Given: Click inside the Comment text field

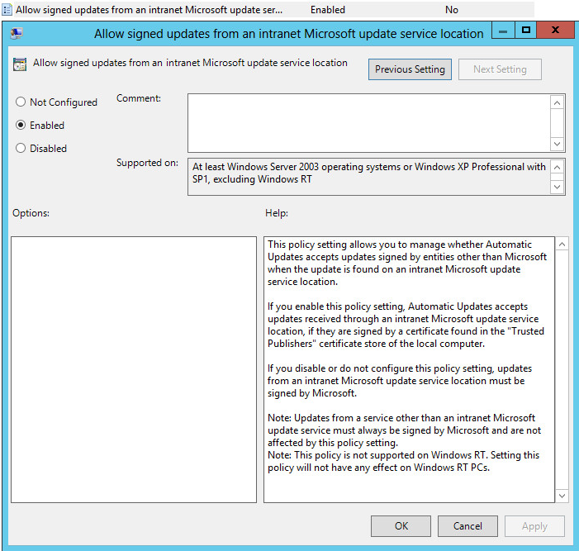Looking at the screenshot, I should (368, 122).
